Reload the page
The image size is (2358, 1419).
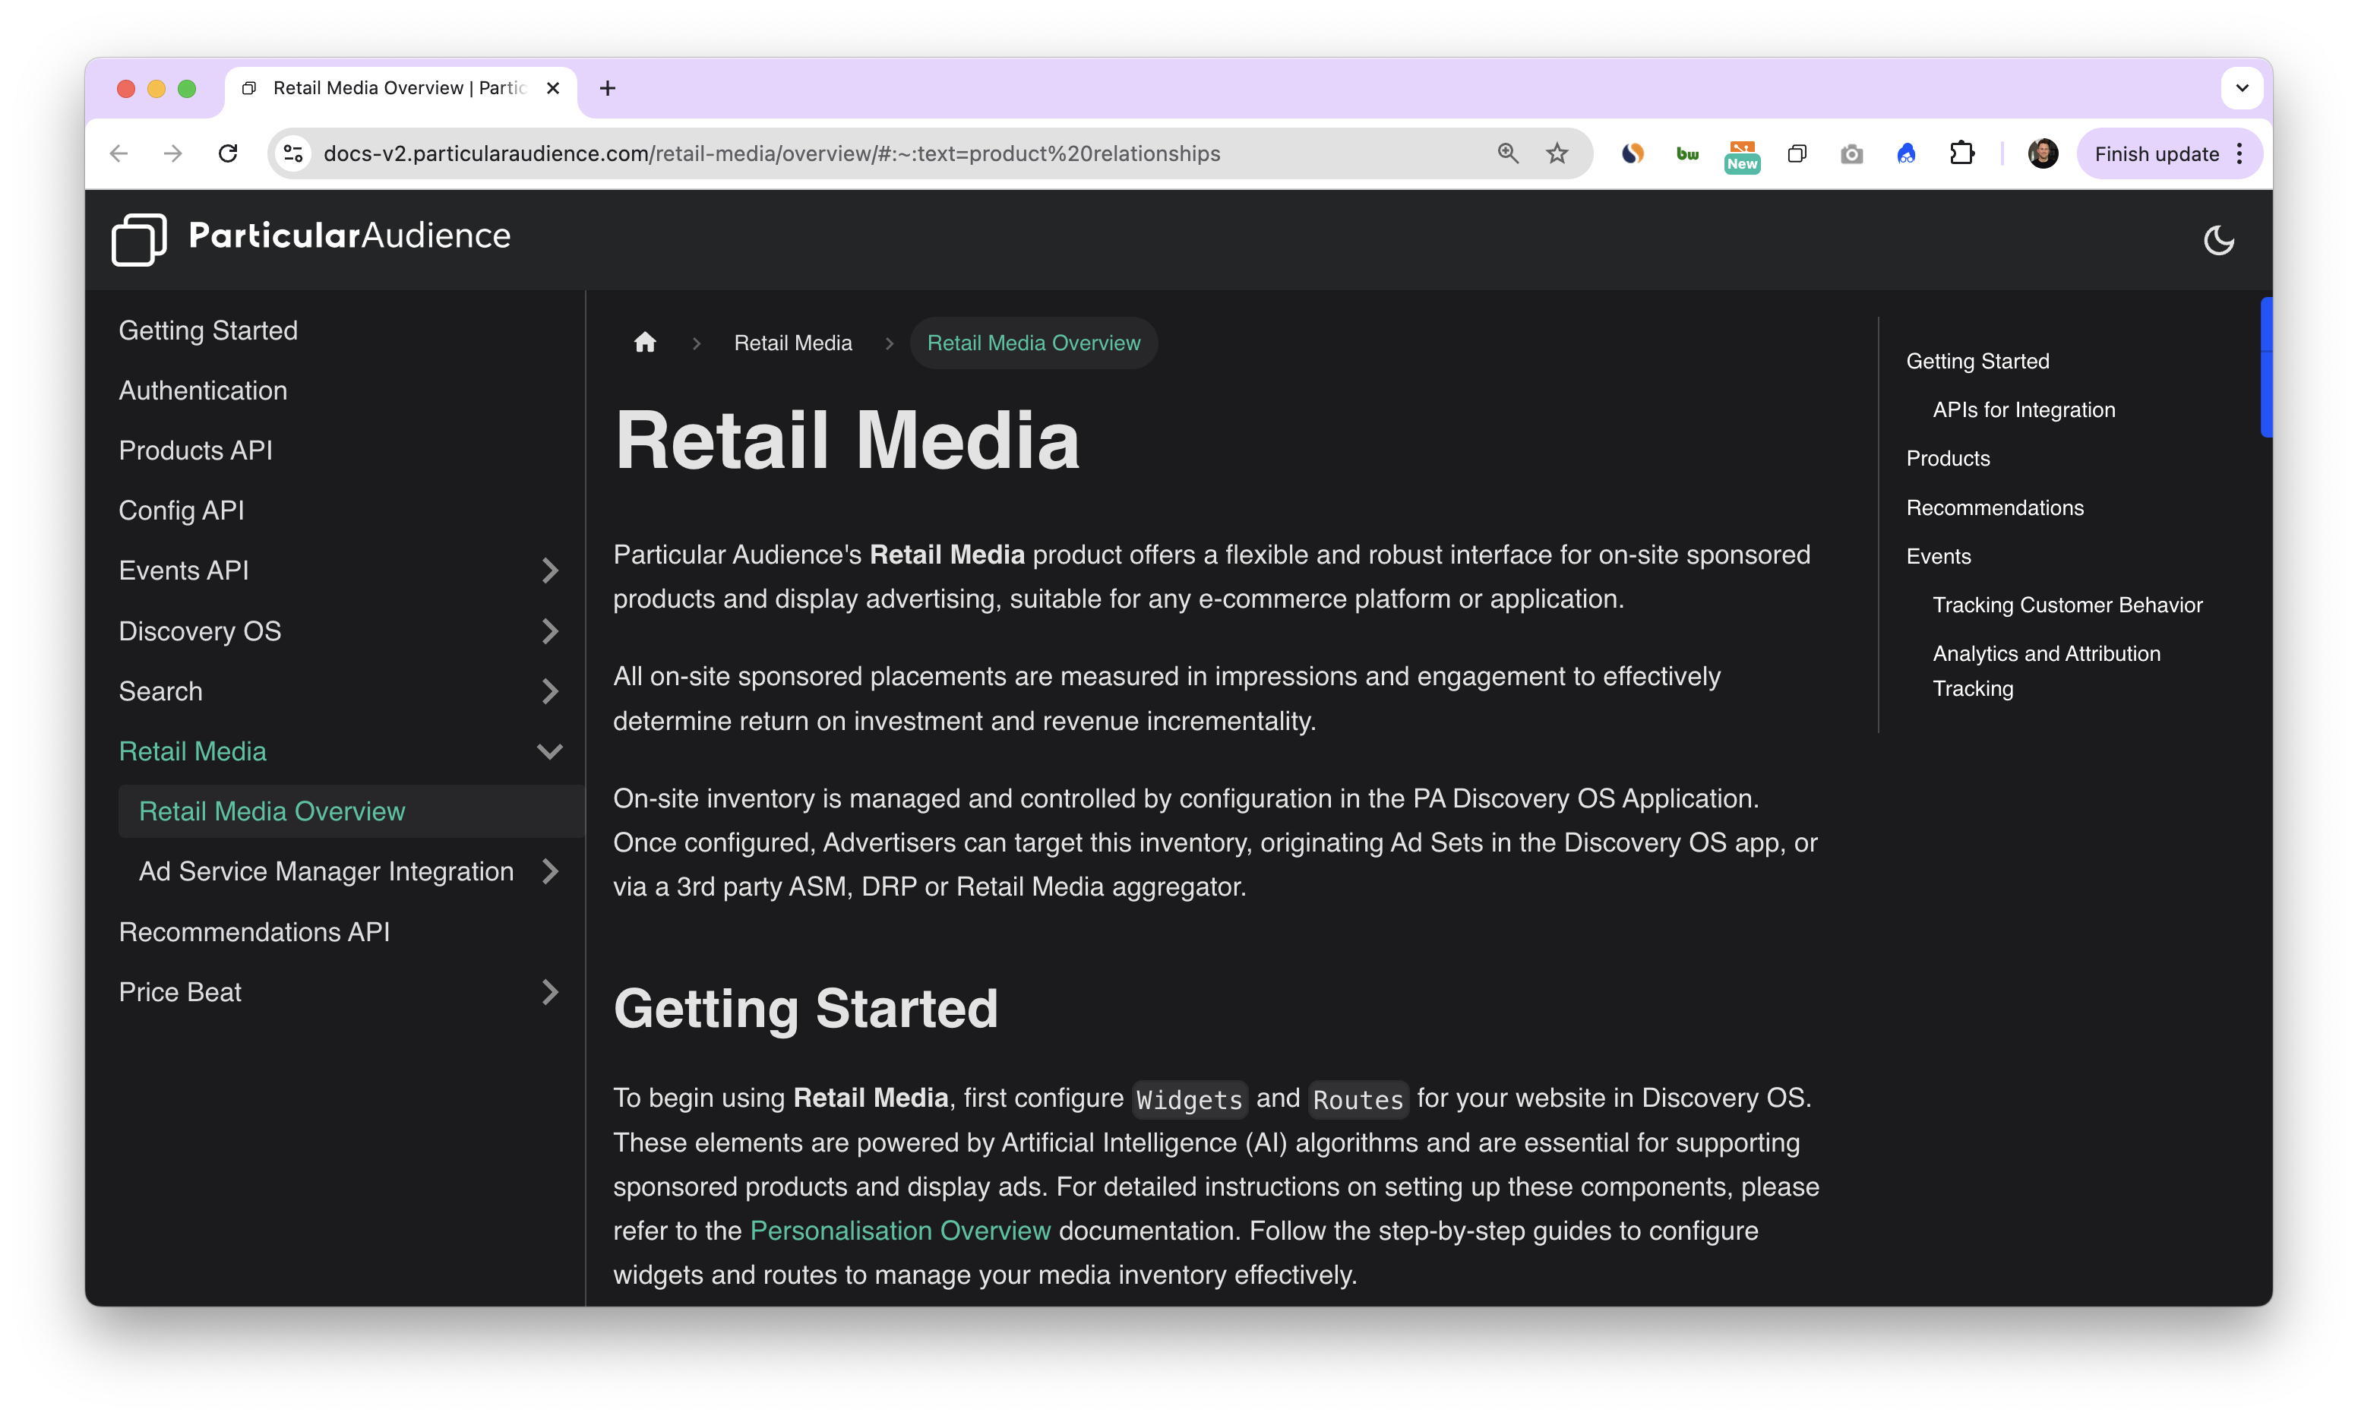pos(228,154)
